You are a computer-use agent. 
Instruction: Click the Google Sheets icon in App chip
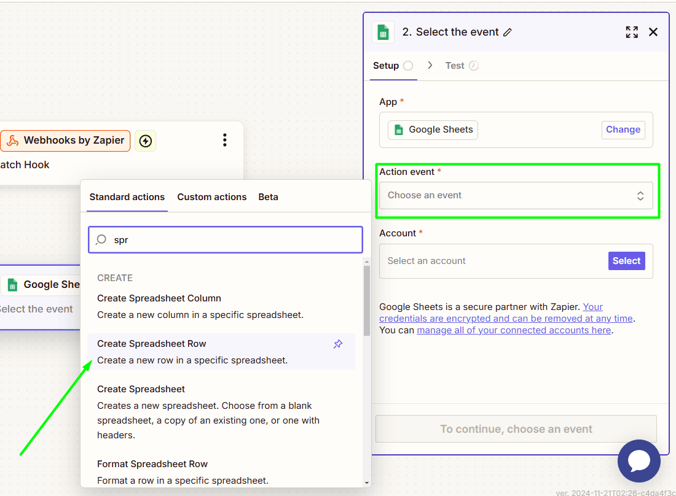point(399,130)
